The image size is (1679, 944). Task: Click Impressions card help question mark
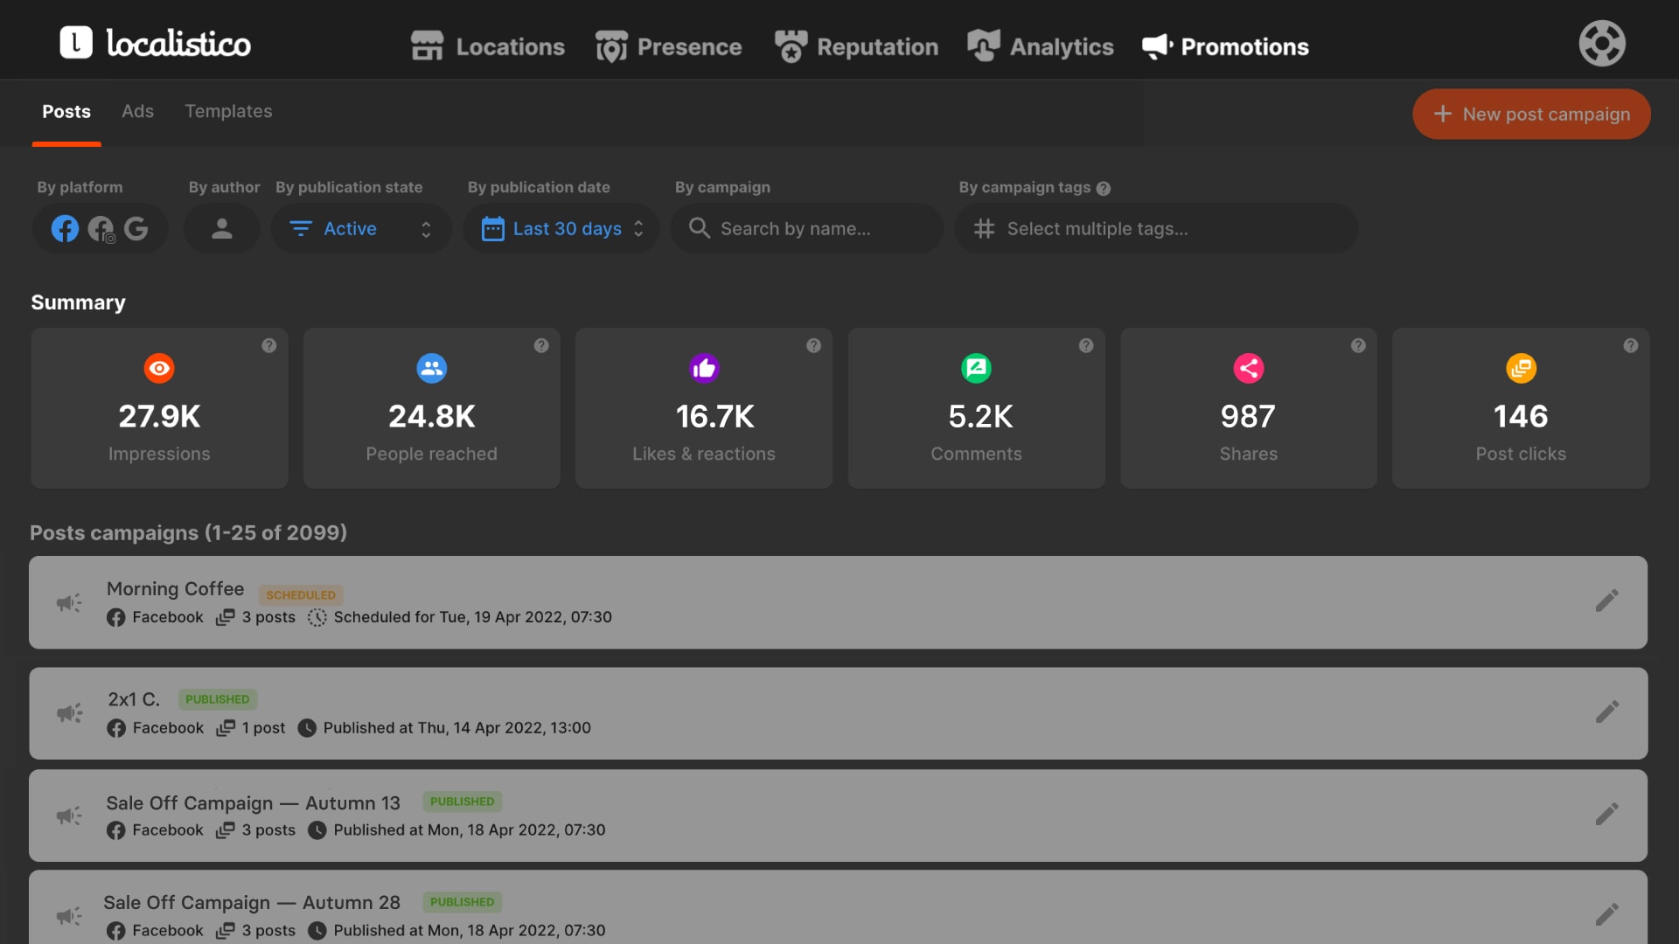coord(269,345)
